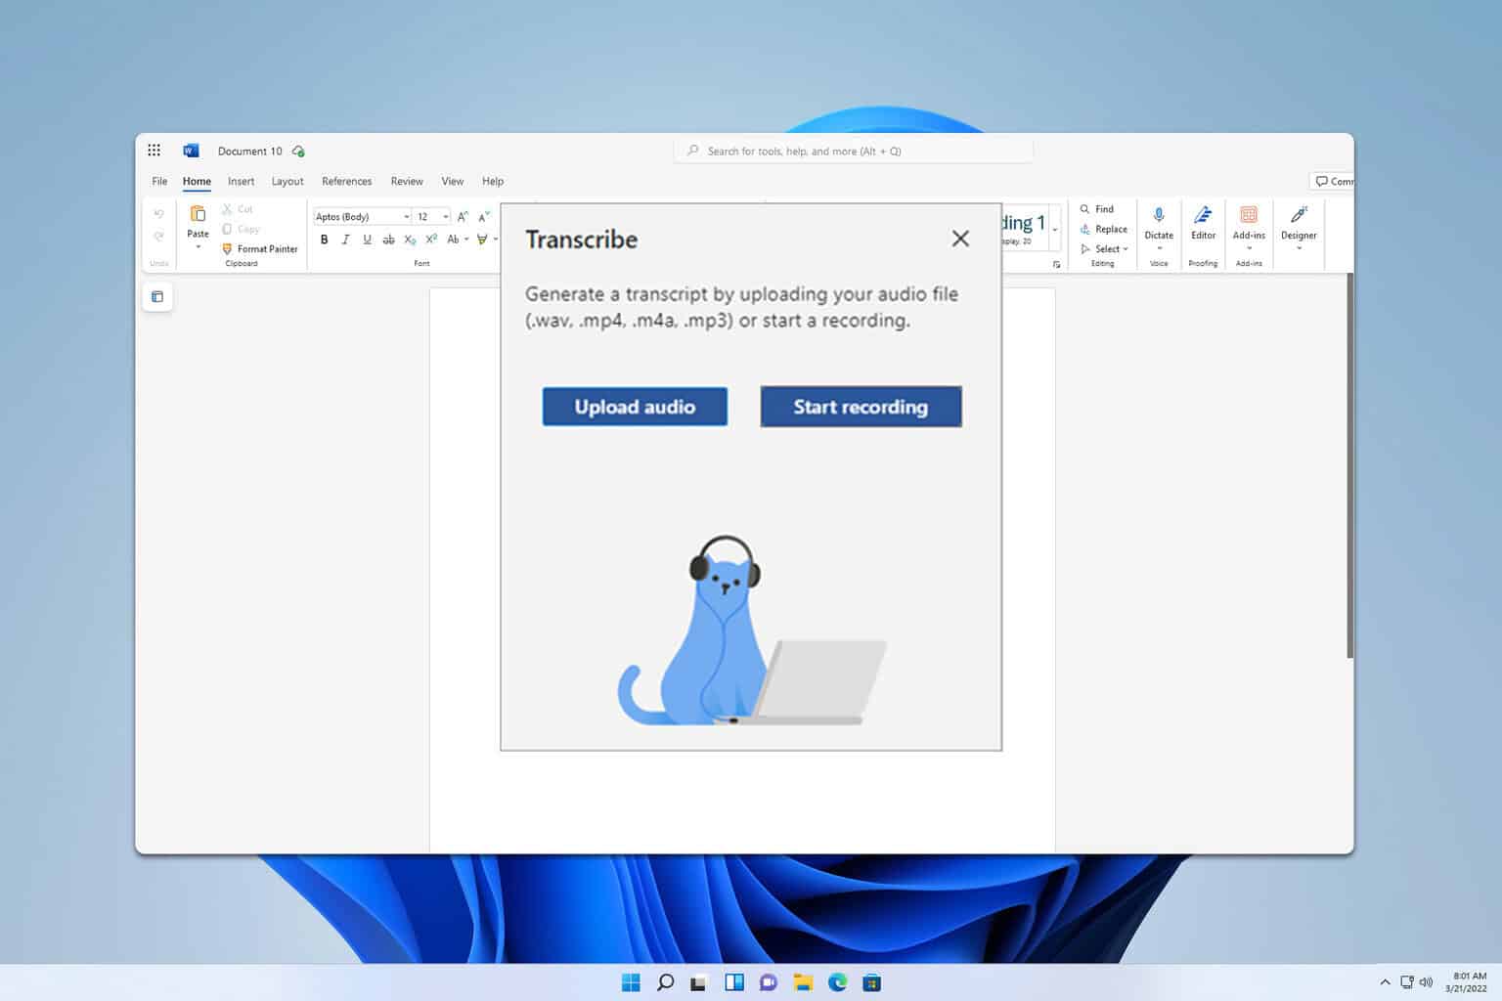Open the navigation pane icon beside the page

click(x=157, y=297)
